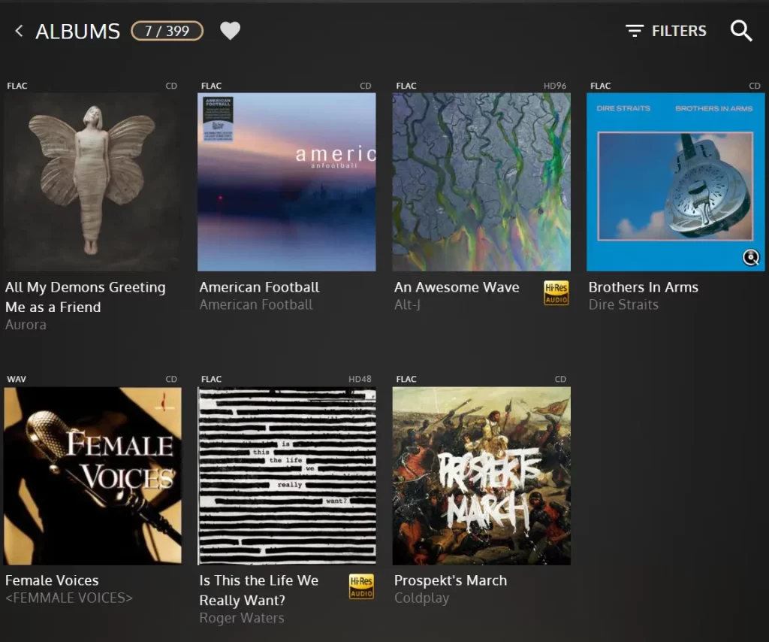The width and height of the screenshot is (769, 642).
Task: Open the American Football album cover
Action: (x=286, y=182)
